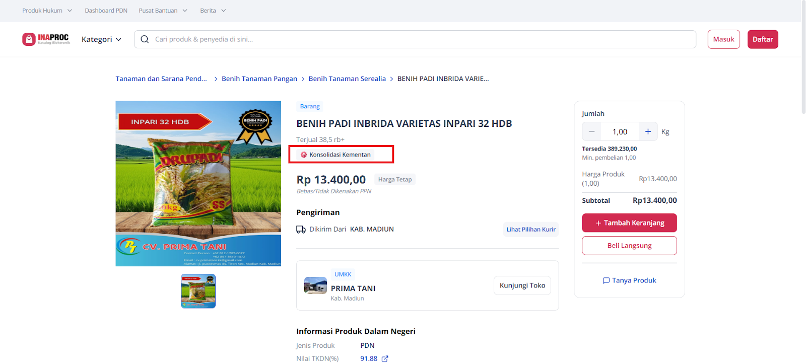Go to Tanaman dan Sarana Pend... breadcrumb
806x363 pixels.
[x=161, y=79]
